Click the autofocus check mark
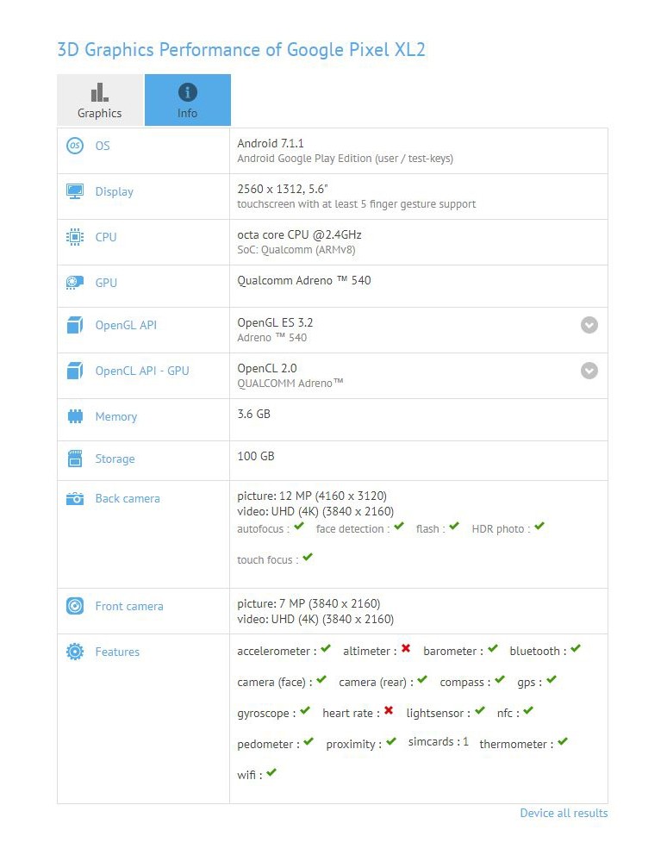 [299, 527]
